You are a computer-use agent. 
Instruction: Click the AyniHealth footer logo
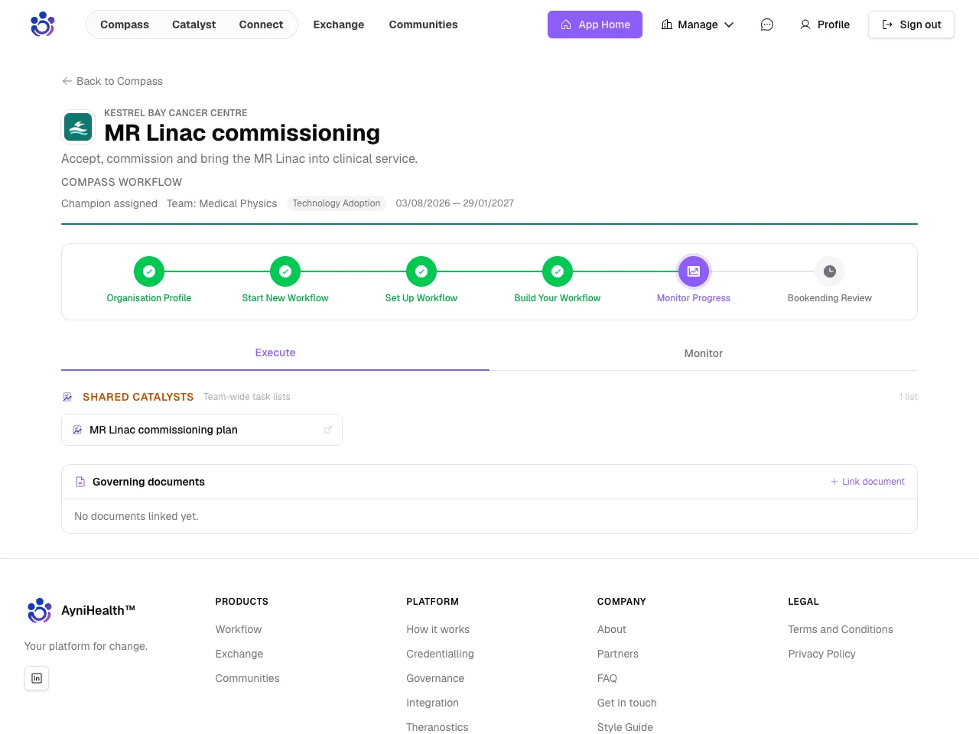(x=40, y=610)
